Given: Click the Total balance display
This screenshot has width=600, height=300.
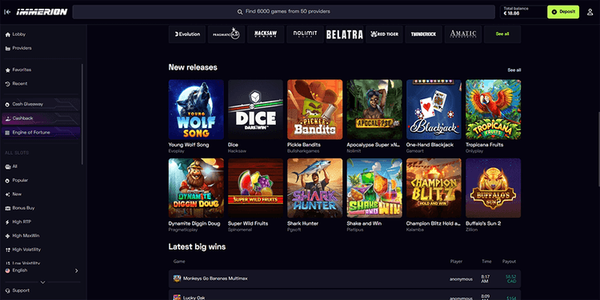Looking at the screenshot, I should [x=523, y=12].
